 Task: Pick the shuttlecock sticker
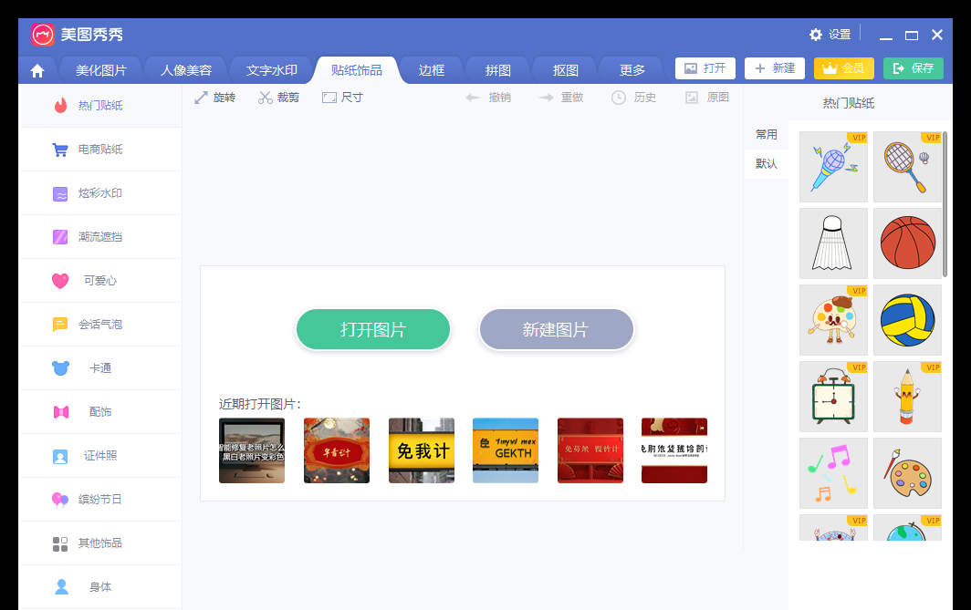coord(833,243)
